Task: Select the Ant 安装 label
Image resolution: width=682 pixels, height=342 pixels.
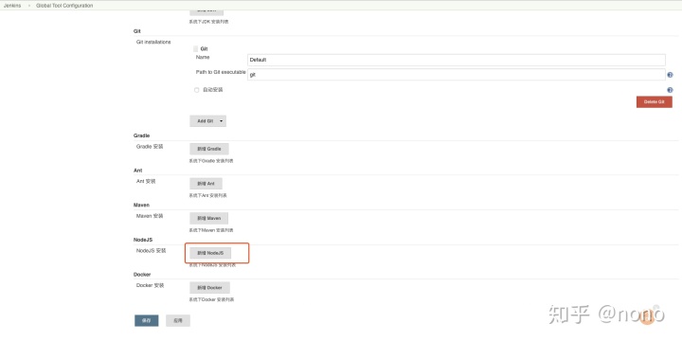Action: (x=146, y=181)
